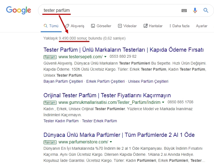
Task: Open the Haritalar tab
Action: coord(153,26)
